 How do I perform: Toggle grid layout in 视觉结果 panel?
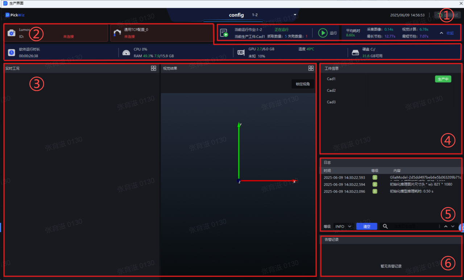(311, 68)
